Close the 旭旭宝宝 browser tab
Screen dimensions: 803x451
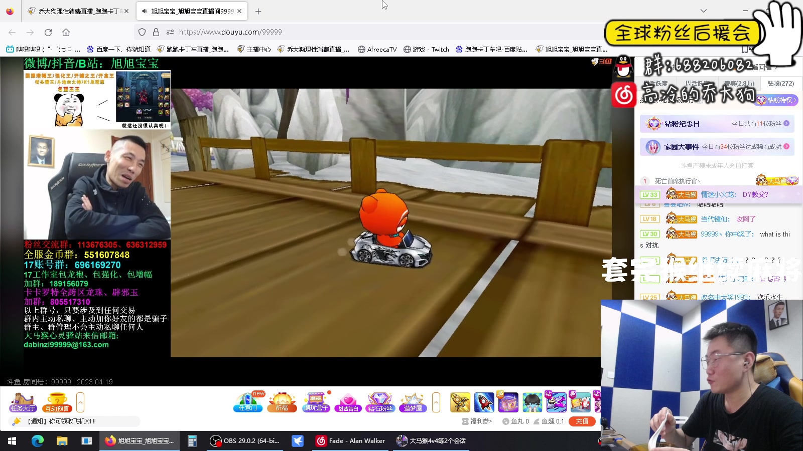pyautogui.click(x=239, y=11)
